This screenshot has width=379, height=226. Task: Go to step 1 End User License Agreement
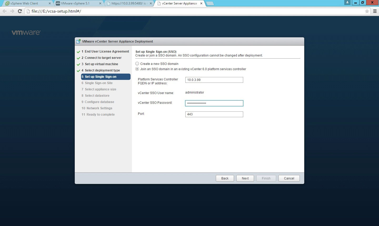105,52
